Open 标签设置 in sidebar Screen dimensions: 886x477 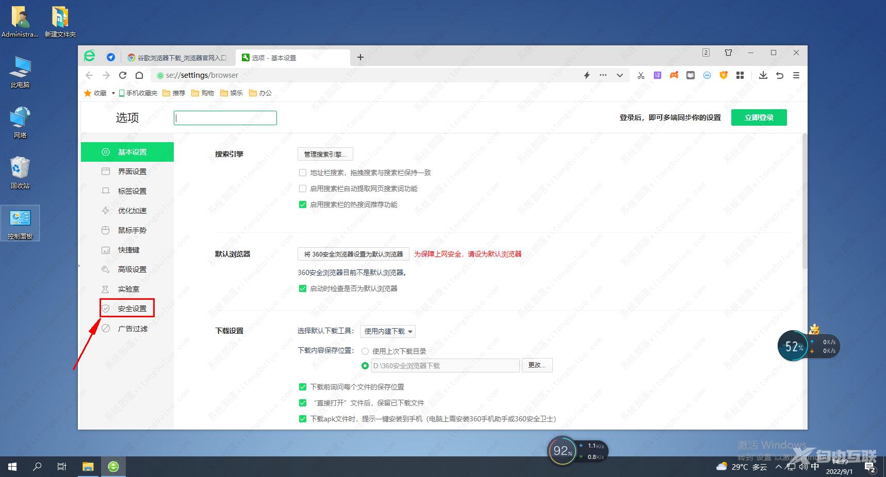coord(127,191)
